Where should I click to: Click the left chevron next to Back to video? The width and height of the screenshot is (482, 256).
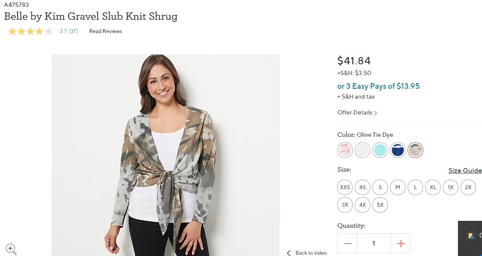click(289, 253)
